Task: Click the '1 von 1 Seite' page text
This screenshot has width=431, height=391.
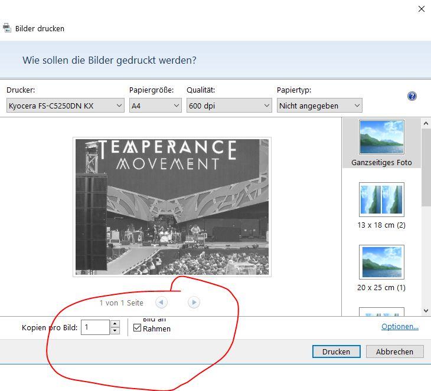Action: click(121, 303)
